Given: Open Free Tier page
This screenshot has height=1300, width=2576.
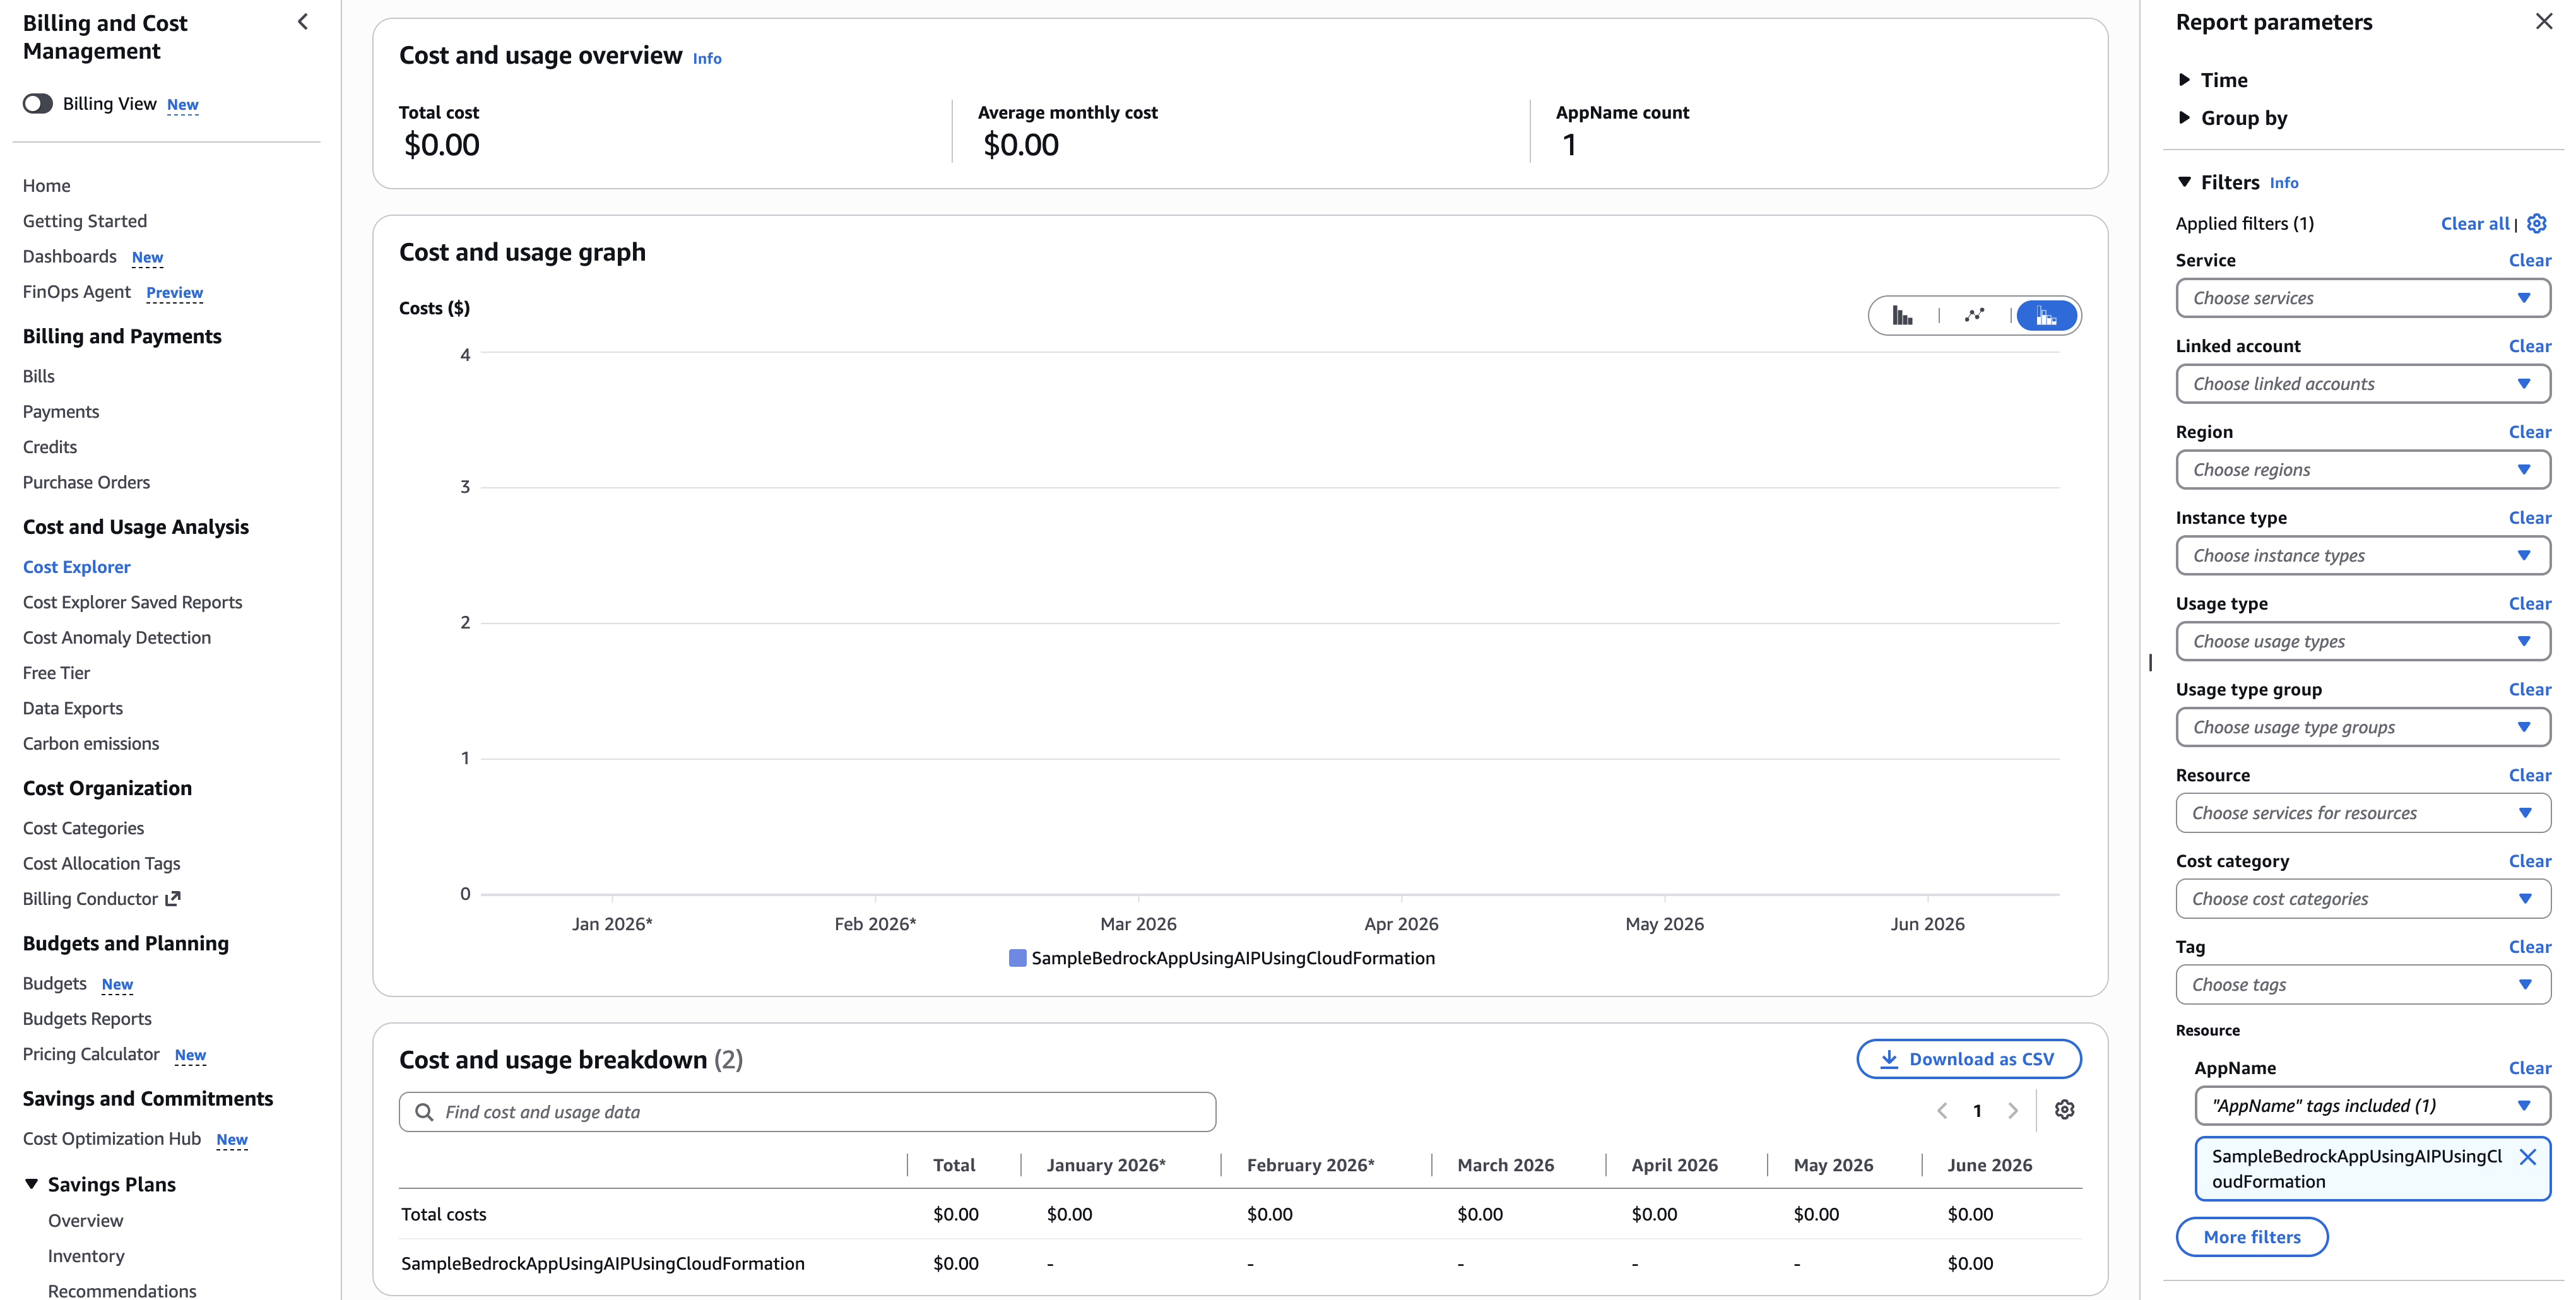Looking at the screenshot, I should pos(56,673).
